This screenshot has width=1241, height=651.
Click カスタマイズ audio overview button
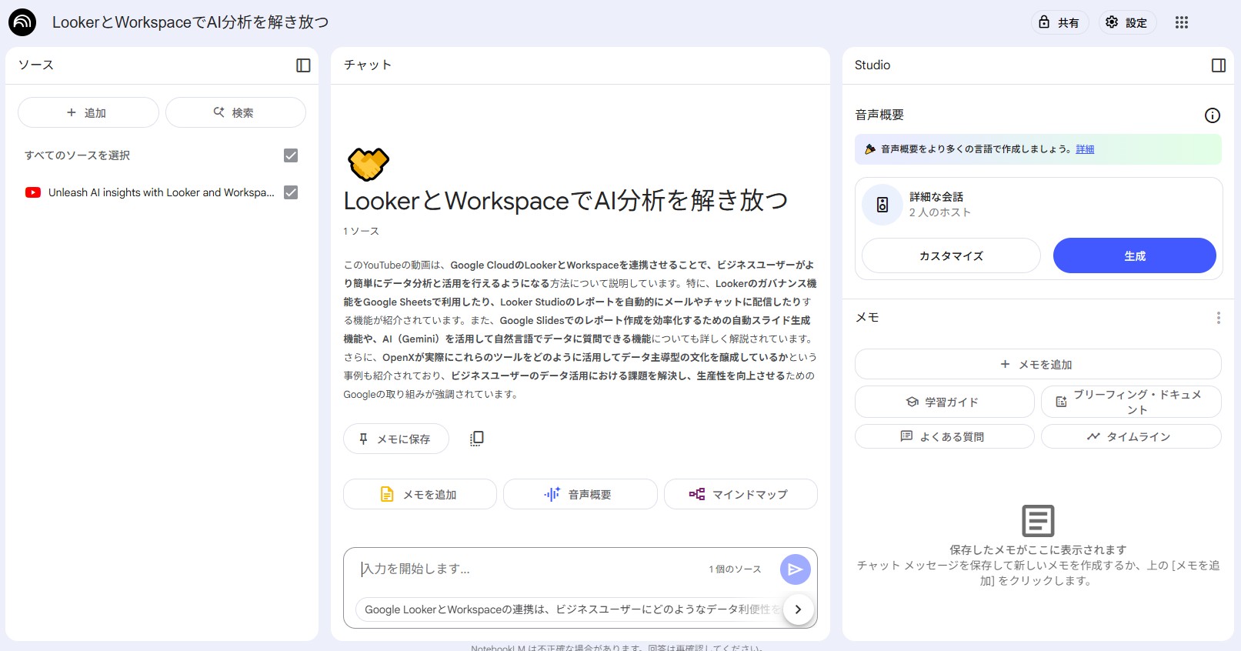[x=951, y=255]
